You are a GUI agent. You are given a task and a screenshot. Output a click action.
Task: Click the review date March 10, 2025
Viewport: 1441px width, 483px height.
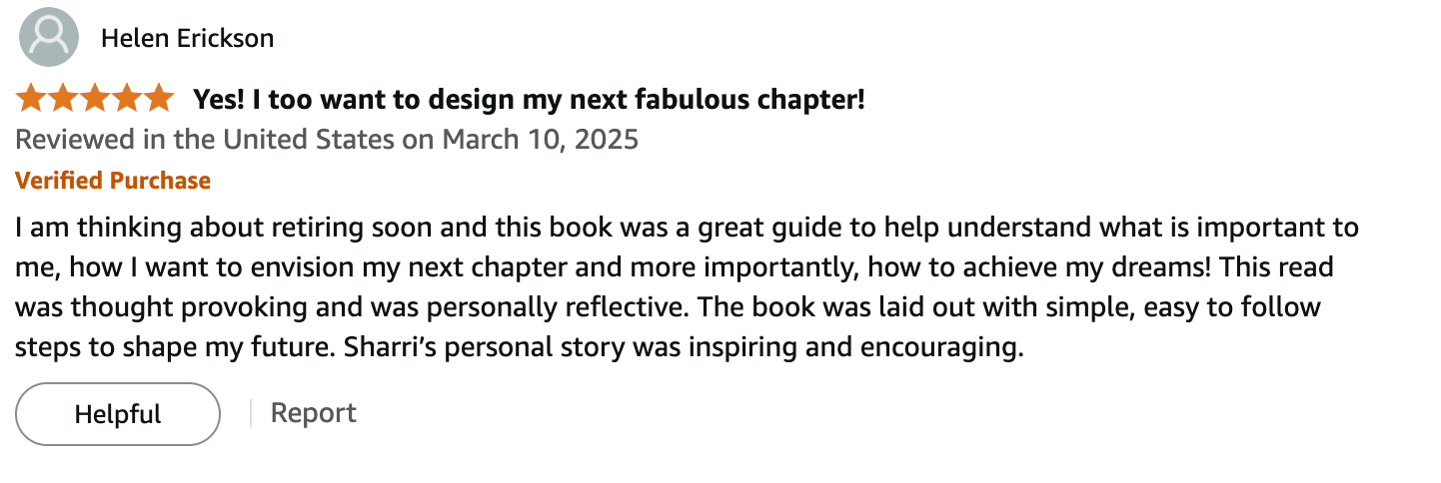point(540,140)
